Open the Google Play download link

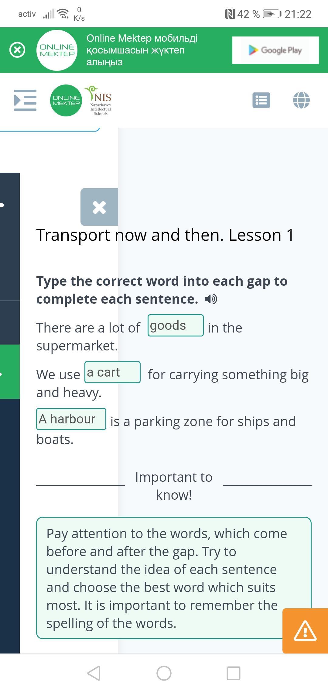(x=275, y=50)
